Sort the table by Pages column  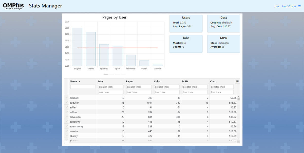pos(129,82)
